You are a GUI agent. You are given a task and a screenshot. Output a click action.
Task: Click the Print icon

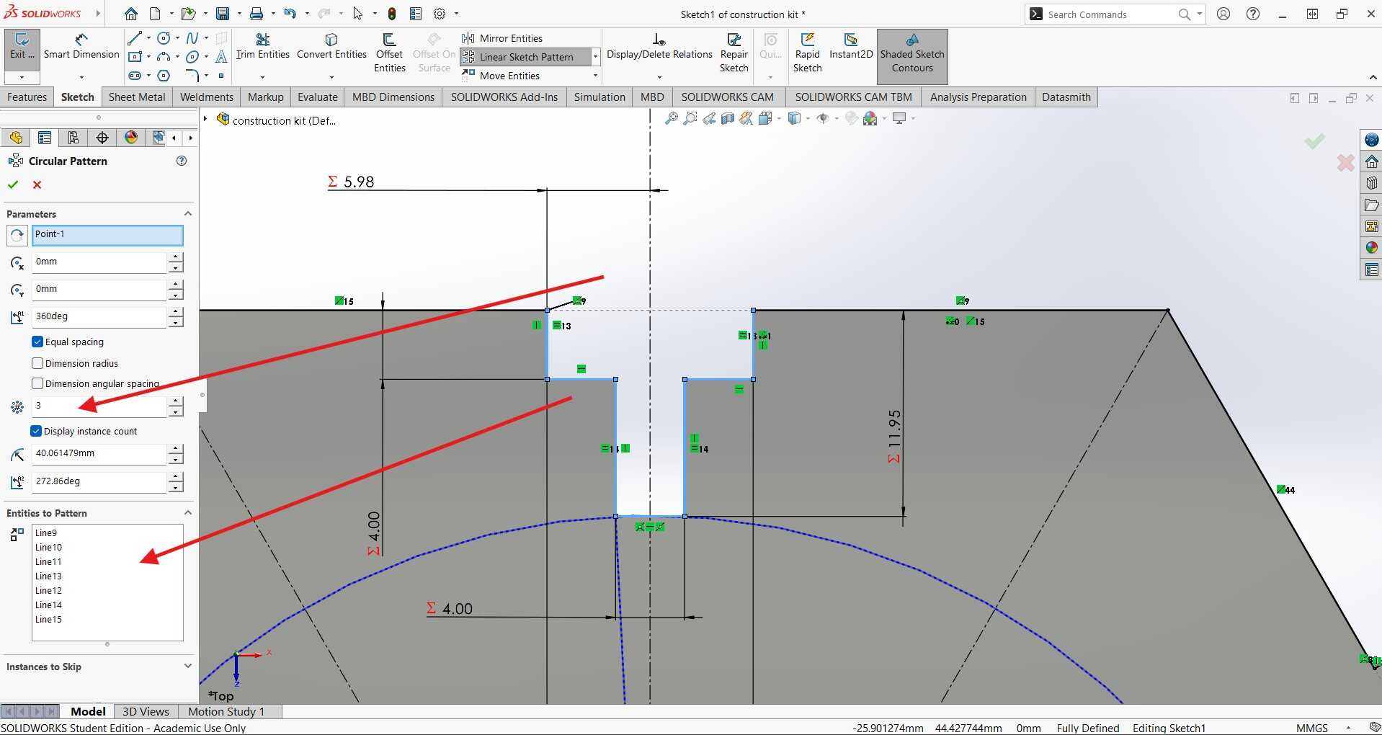click(x=257, y=14)
